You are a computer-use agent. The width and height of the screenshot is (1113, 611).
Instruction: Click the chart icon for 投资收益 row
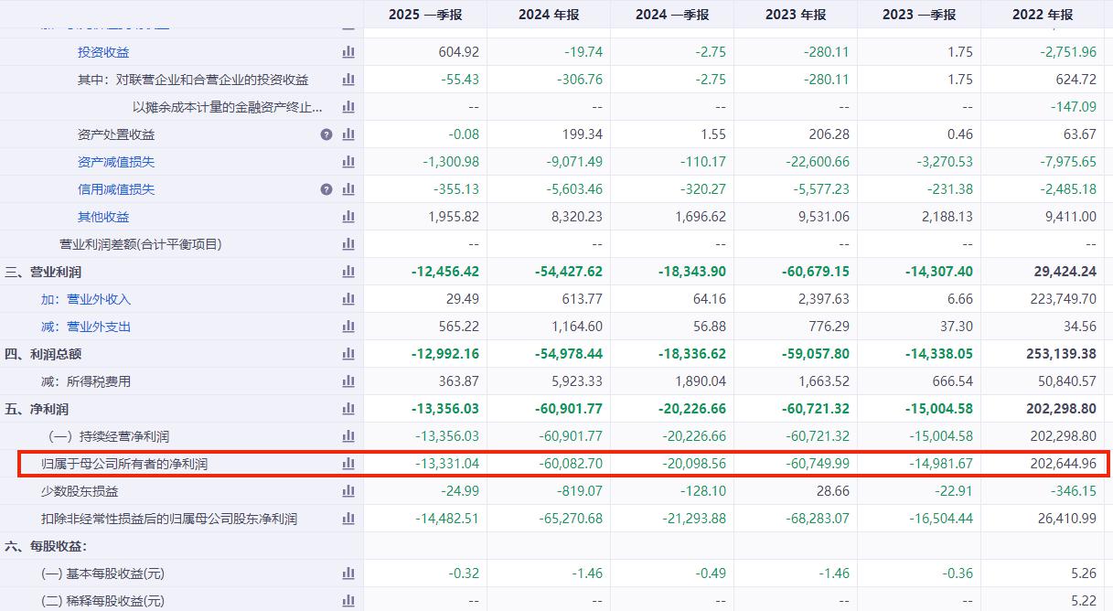click(348, 52)
